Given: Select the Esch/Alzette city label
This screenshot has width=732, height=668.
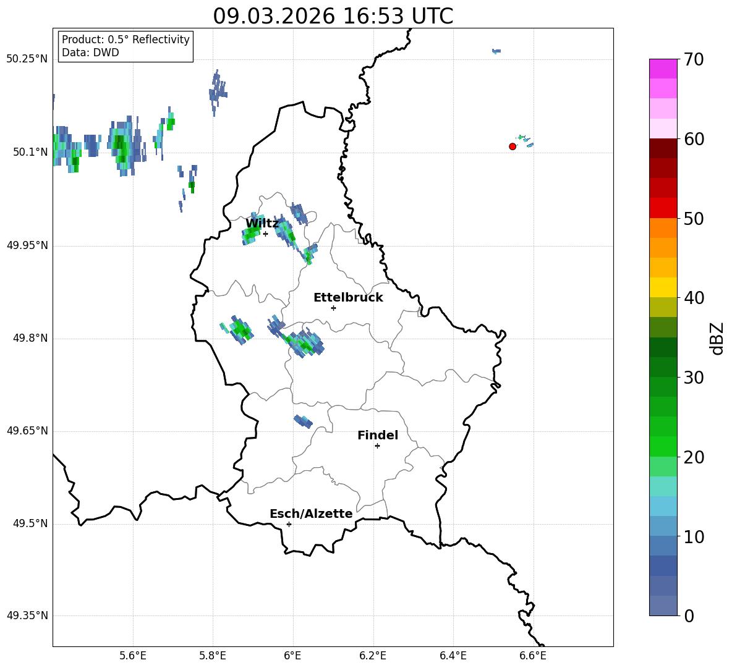Looking at the screenshot, I should 310,514.
